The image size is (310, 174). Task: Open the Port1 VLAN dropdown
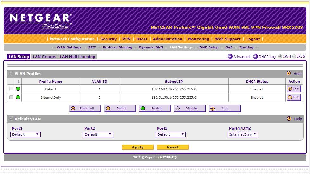click(x=25, y=134)
